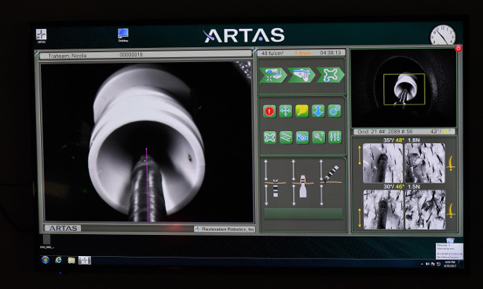Click the green progress bar under depth controls
This screenshot has height=289, width=483.
303,213
